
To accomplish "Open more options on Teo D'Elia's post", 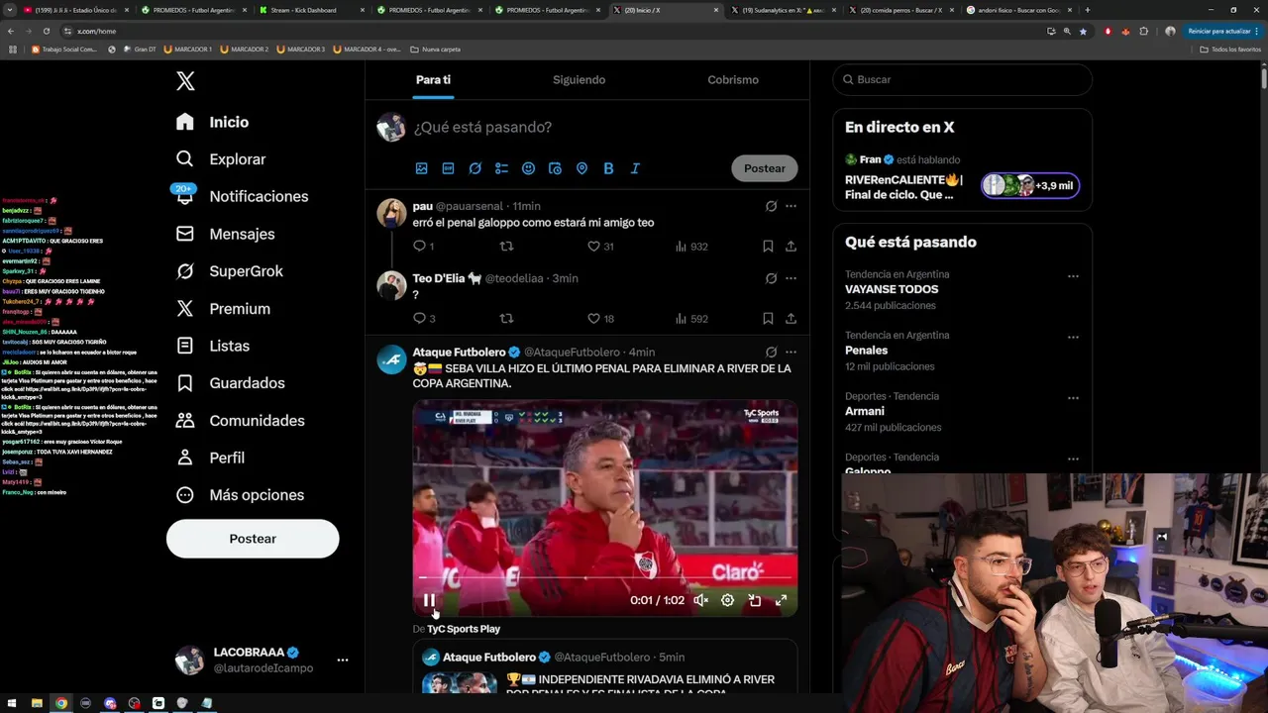I will [791, 278].
